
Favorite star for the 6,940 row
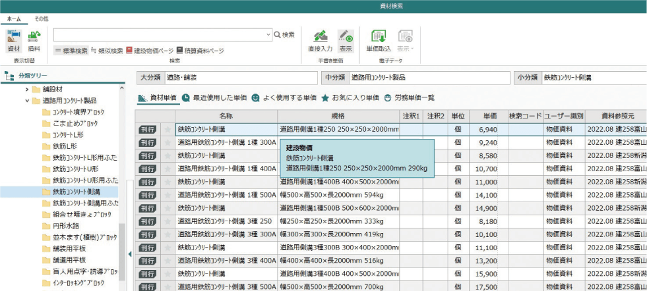(x=168, y=130)
